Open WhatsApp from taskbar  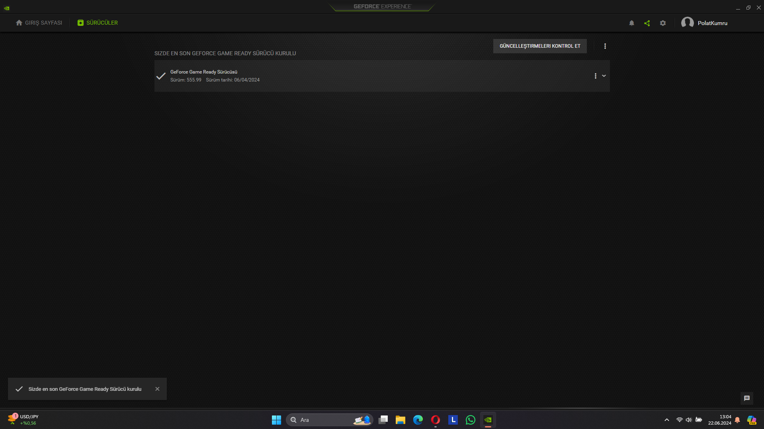point(471,420)
